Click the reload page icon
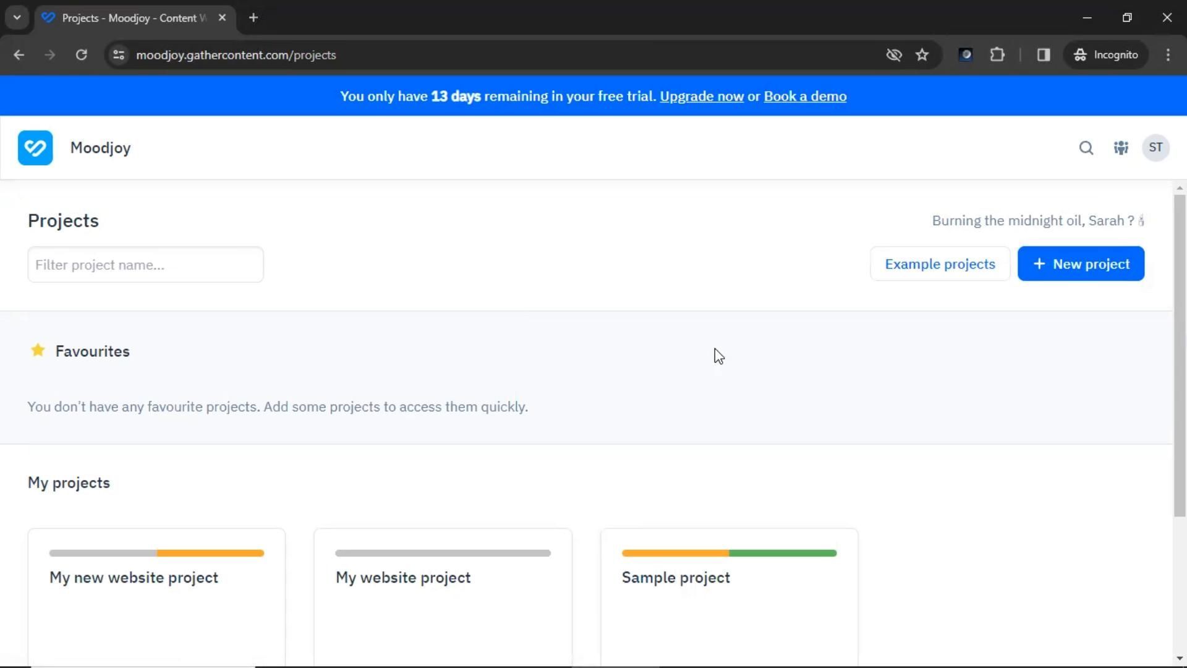The width and height of the screenshot is (1187, 668). click(x=82, y=55)
